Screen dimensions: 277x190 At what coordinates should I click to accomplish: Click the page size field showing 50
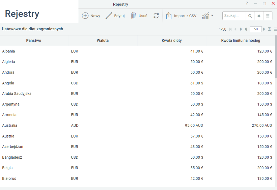point(256,29)
